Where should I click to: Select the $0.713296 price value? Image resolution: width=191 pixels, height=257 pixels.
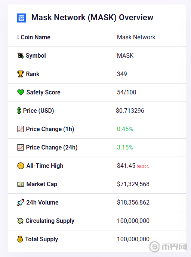(130, 111)
